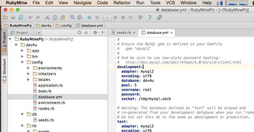Click the 'username: root' line in the editor
254x132 pixels.
tap(136, 90)
